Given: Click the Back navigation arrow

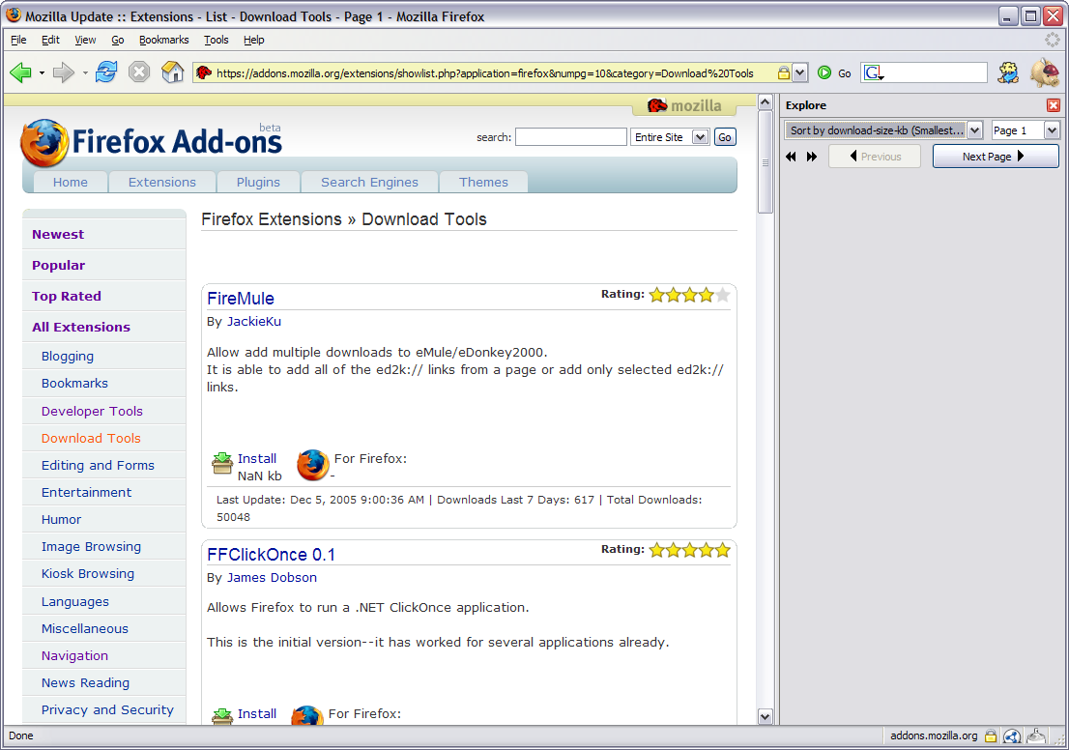Looking at the screenshot, I should point(21,72).
